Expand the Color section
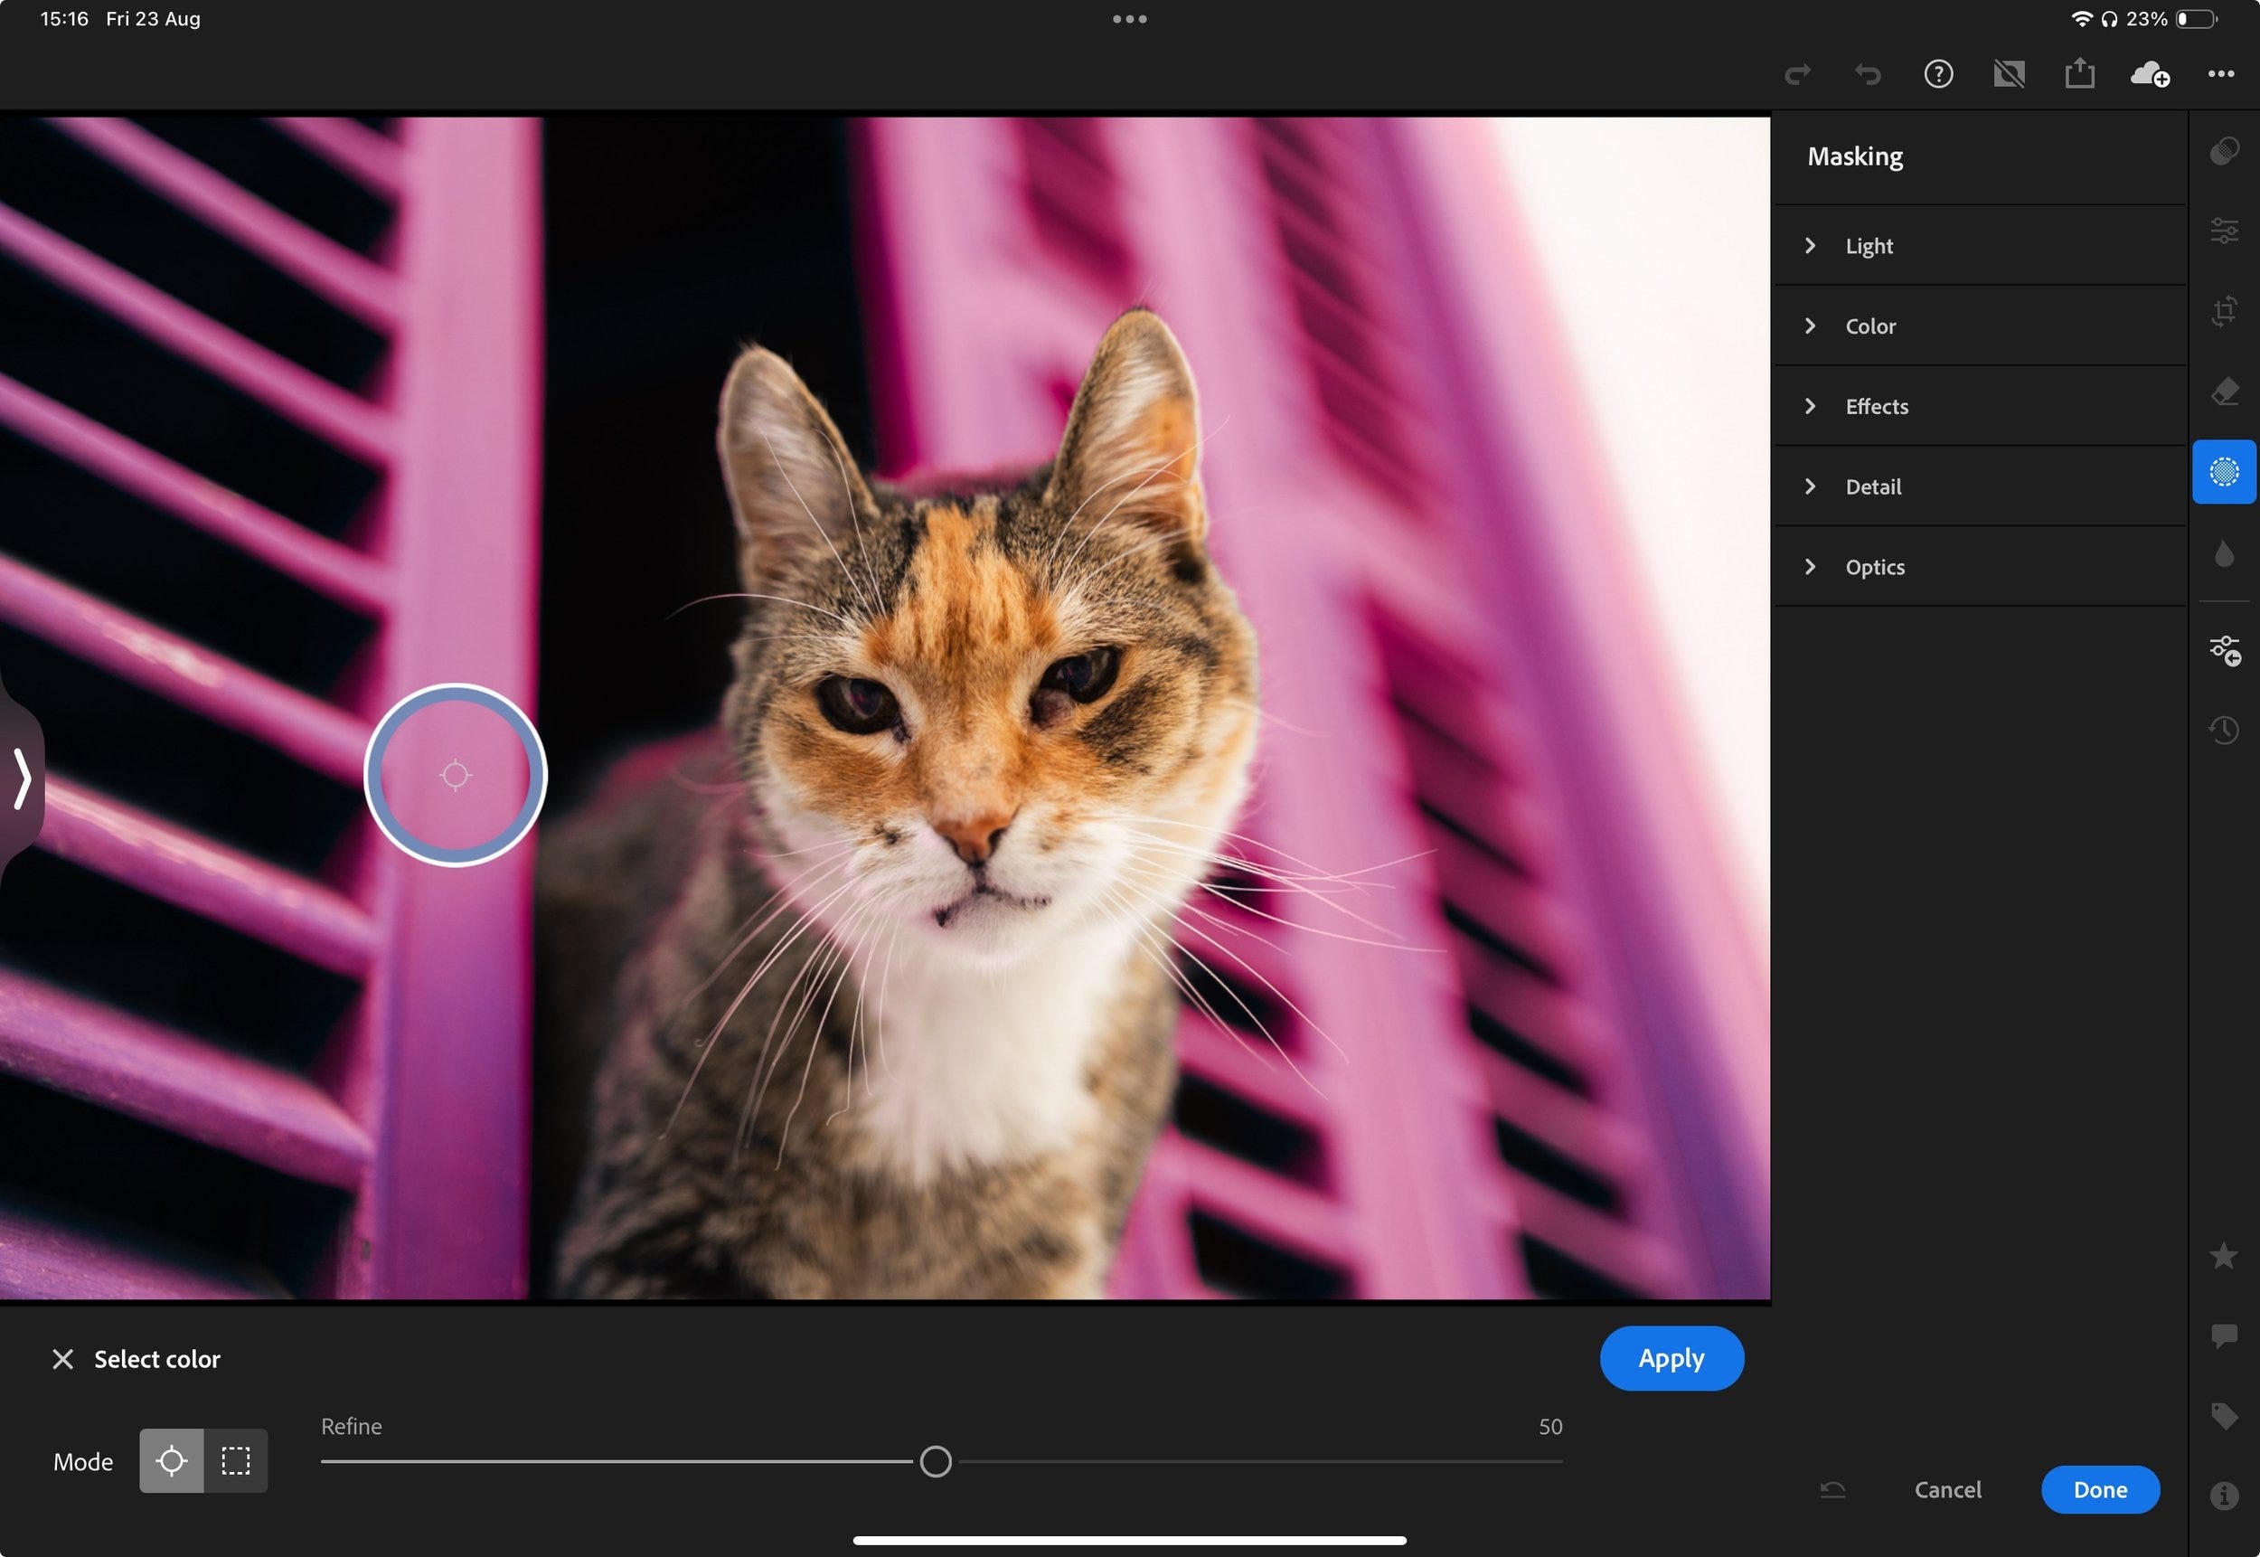This screenshot has height=1557, width=2260. (1869, 326)
